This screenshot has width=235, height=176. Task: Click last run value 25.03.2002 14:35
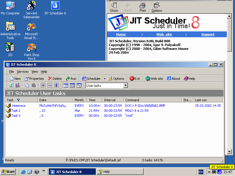click(x=208, y=106)
